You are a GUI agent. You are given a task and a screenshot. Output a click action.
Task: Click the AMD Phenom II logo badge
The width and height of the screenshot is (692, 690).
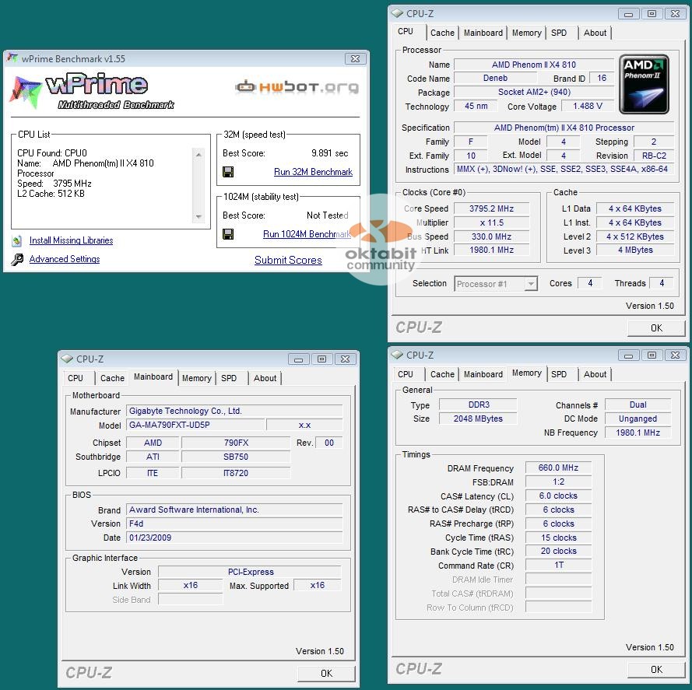[644, 84]
